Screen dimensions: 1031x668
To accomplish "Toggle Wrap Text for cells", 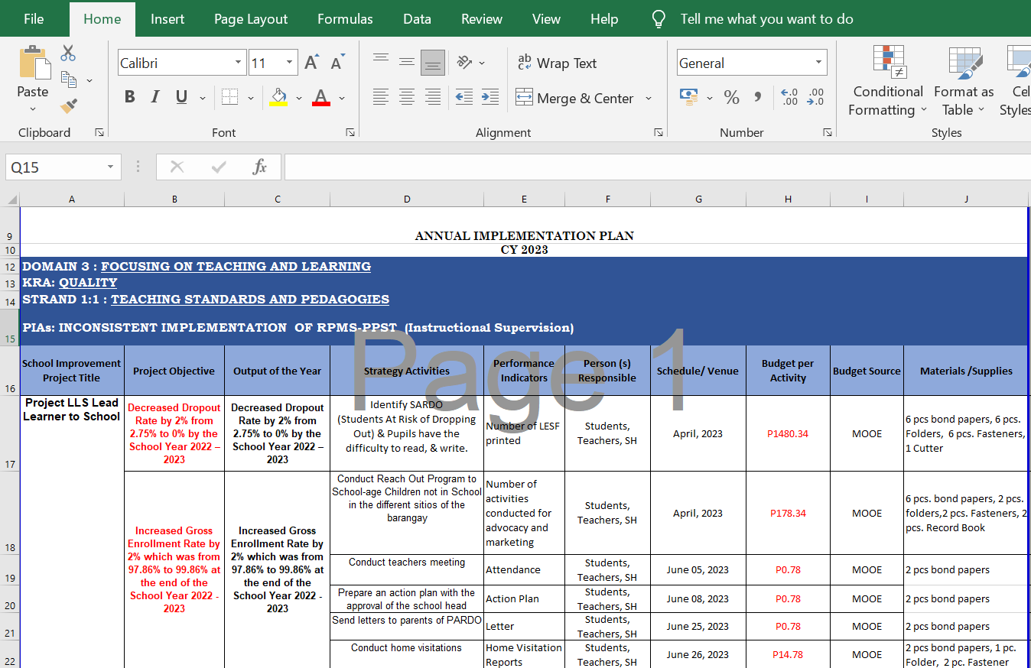I will click(557, 63).
